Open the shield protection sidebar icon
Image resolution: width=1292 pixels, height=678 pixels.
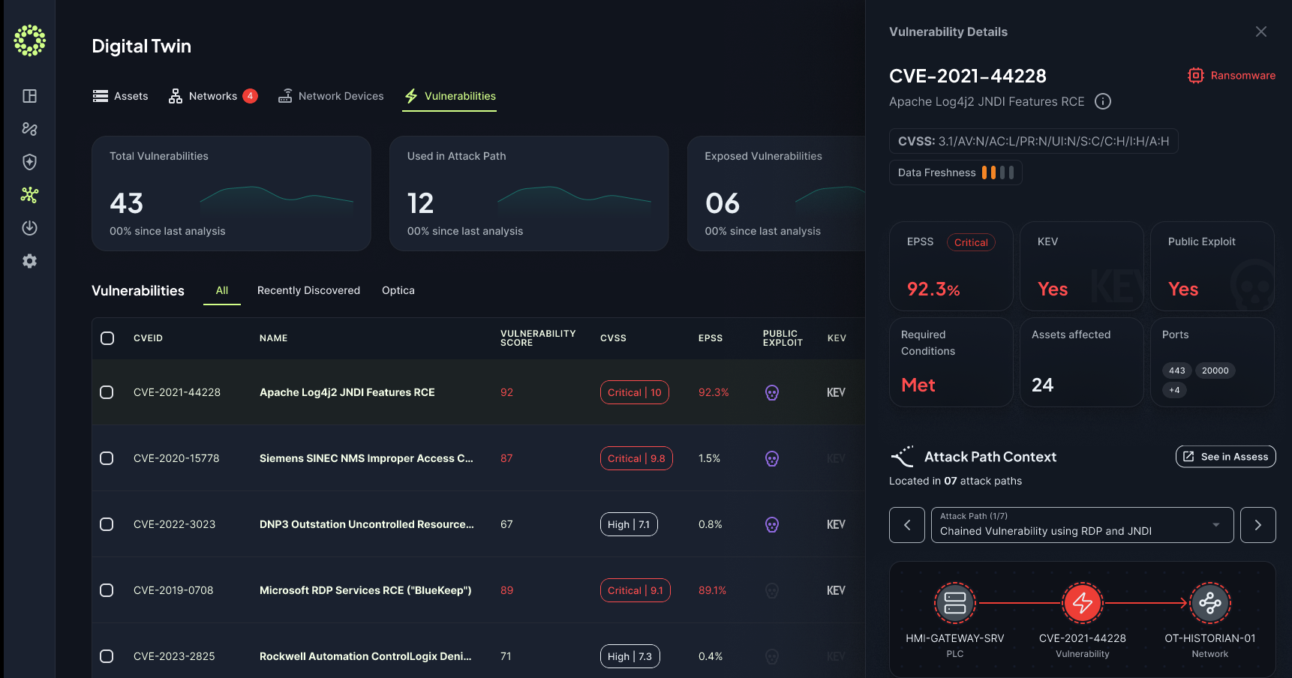point(30,162)
